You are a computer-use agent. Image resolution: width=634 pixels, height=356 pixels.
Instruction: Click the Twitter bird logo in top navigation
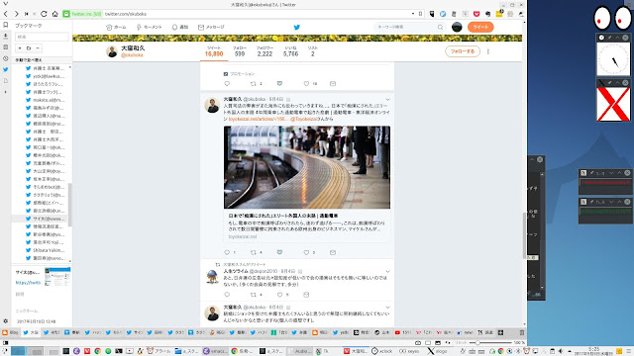click(x=297, y=27)
